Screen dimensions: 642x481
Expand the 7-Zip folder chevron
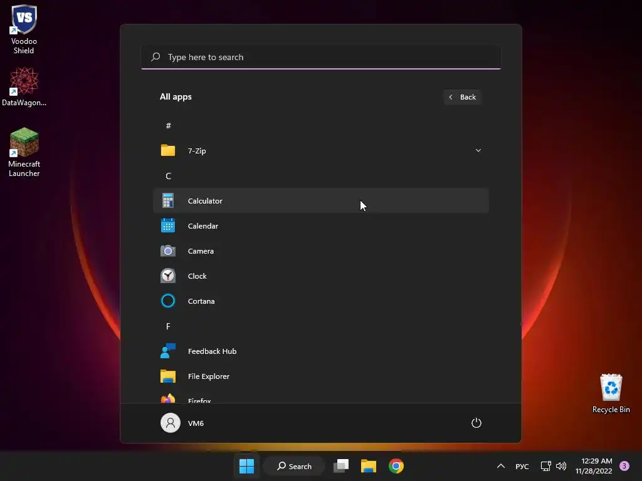point(478,150)
